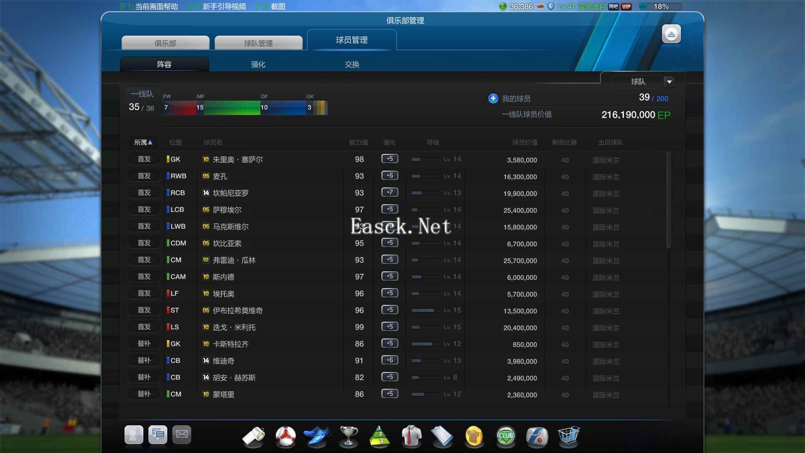
Task: Sort by the 等级 column header
Action: (x=433, y=143)
